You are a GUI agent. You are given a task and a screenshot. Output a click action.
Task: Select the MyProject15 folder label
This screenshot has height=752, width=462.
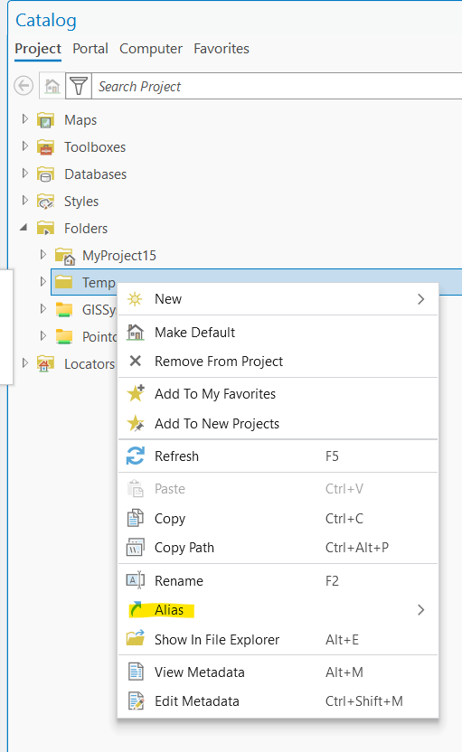[119, 256]
